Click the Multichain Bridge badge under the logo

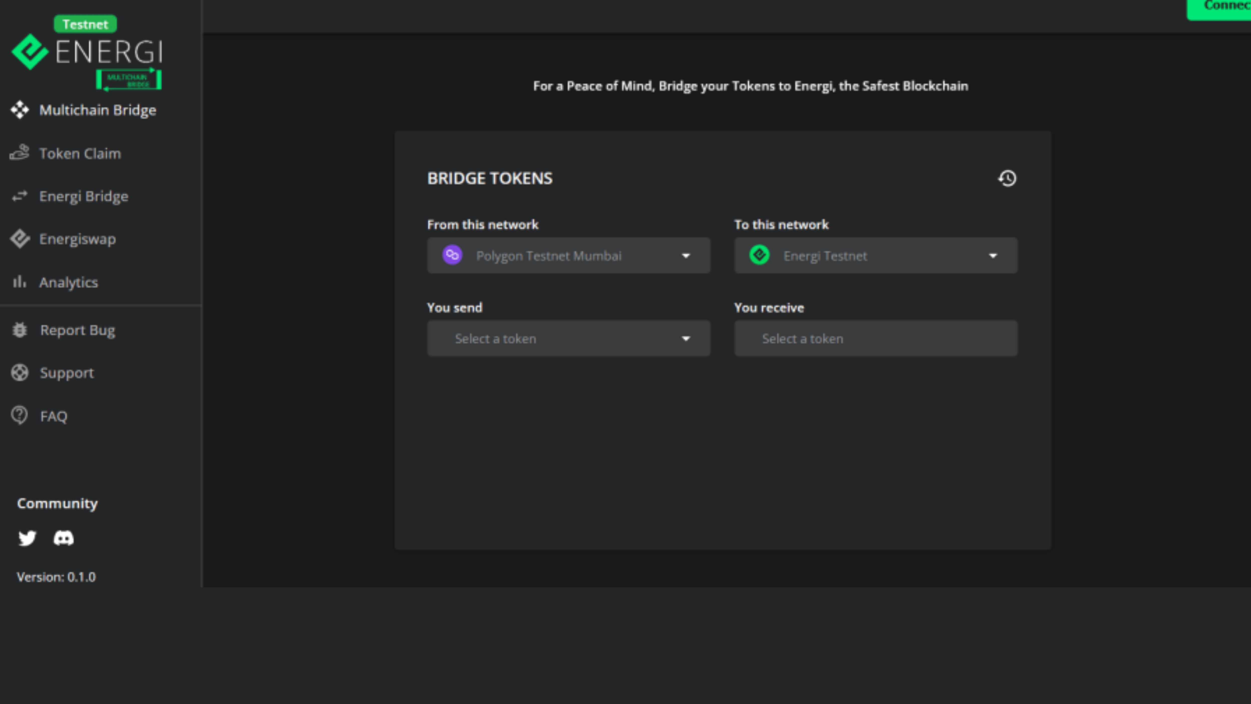click(129, 80)
